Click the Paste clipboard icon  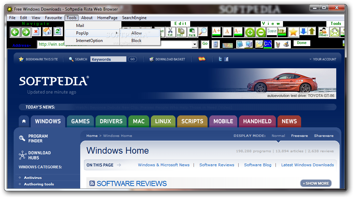click(x=192, y=32)
